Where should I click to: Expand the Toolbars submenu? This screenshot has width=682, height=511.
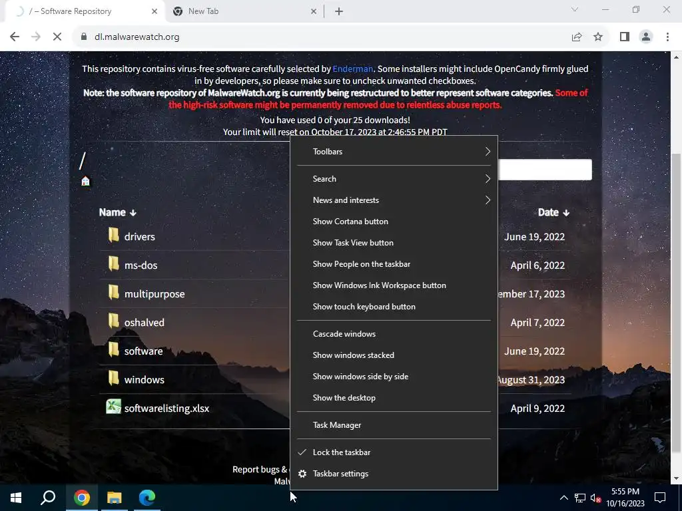coord(394,152)
